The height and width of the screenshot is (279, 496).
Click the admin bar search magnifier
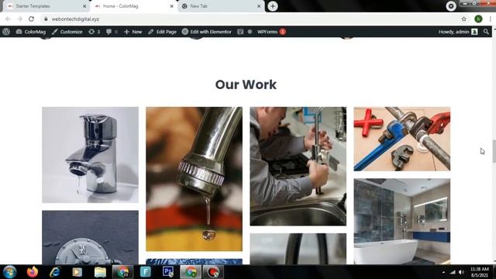tap(486, 32)
